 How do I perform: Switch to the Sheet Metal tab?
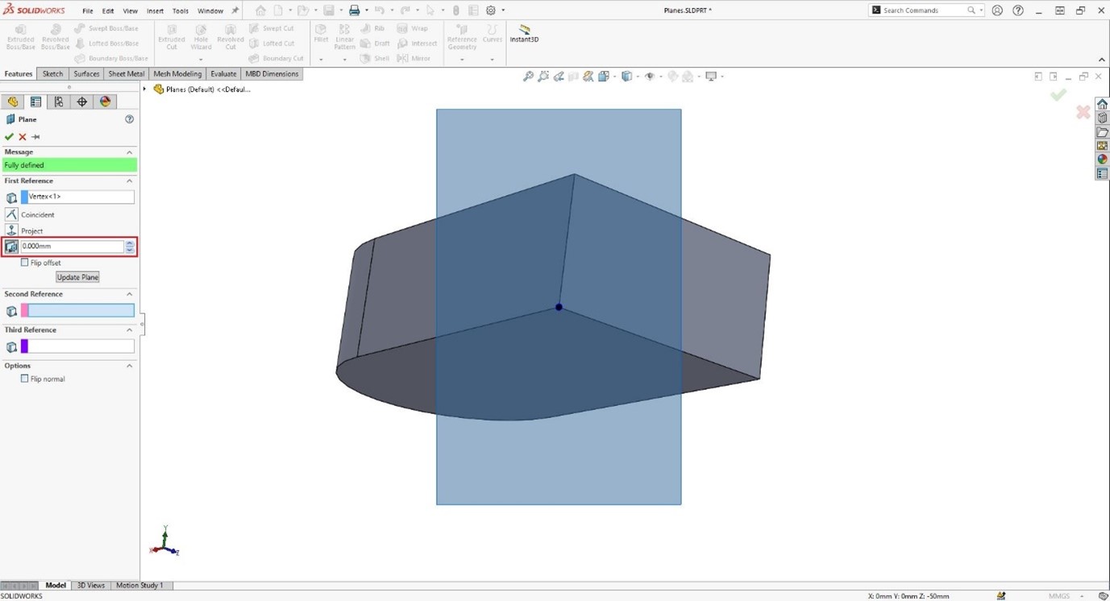[x=126, y=73]
